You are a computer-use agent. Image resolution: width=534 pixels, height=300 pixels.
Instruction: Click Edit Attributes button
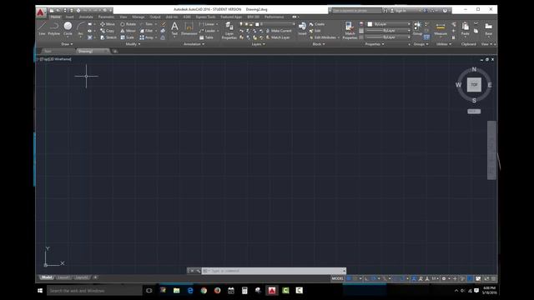click(x=323, y=37)
